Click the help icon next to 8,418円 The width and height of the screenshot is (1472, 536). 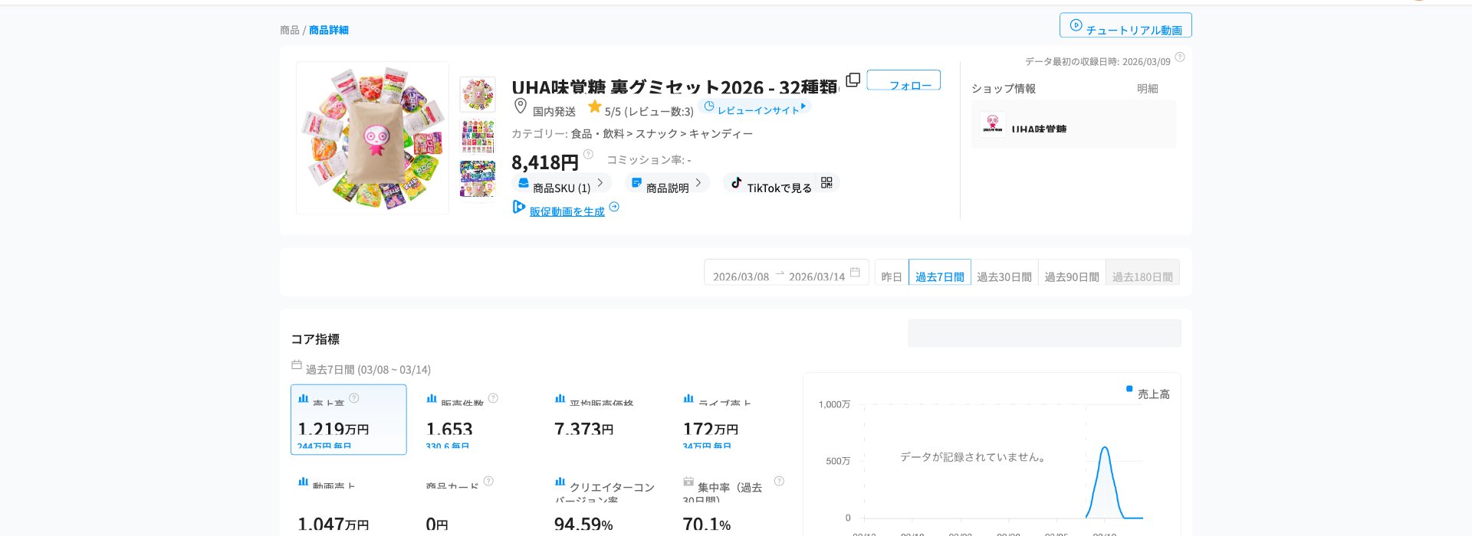click(588, 154)
